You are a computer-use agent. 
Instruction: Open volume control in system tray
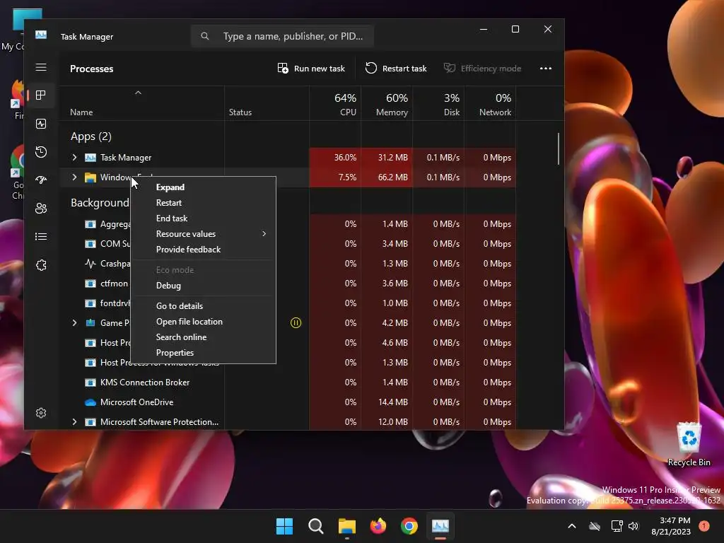coord(633,526)
